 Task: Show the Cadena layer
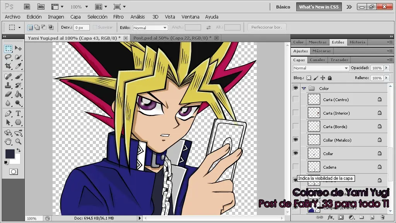[295, 167]
